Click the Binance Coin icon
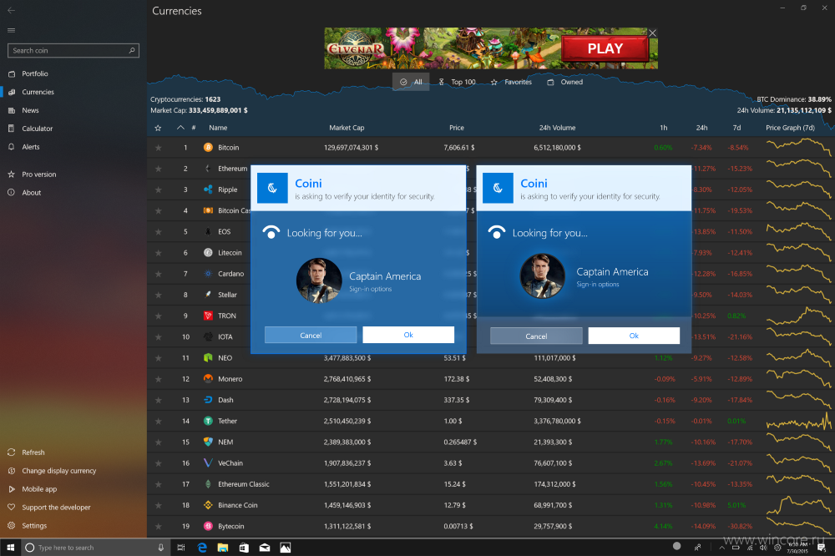 [x=208, y=505]
